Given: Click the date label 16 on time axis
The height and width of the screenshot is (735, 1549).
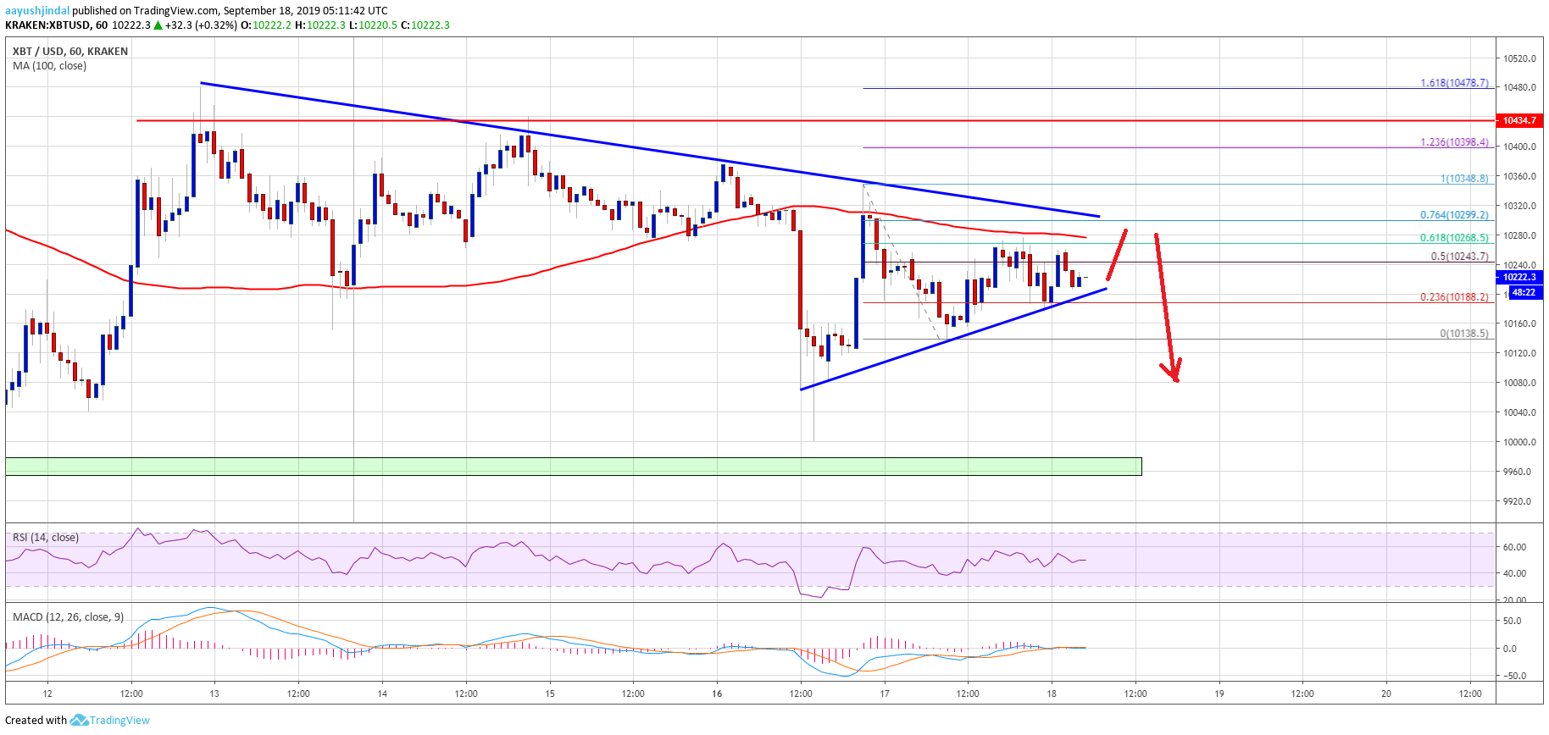Looking at the screenshot, I should pos(717,694).
